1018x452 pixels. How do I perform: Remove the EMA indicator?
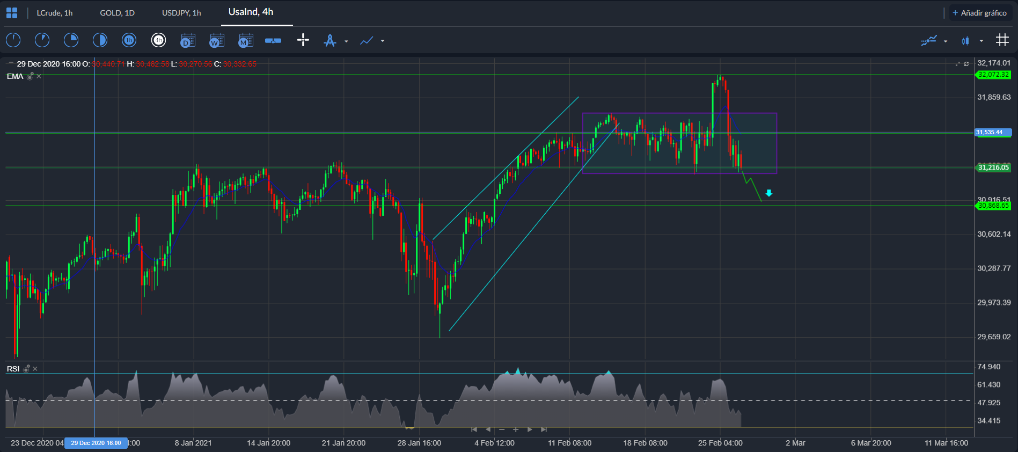pos(39,76)
